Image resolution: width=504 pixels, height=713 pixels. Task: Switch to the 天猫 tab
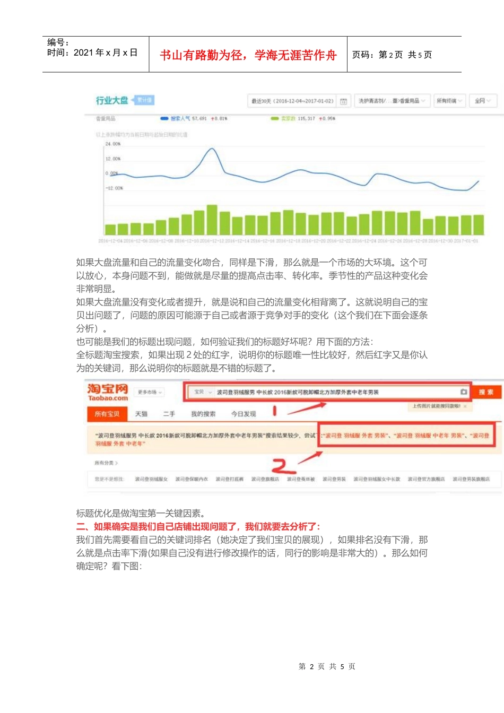pyautogui.click(x=141, y=414)
